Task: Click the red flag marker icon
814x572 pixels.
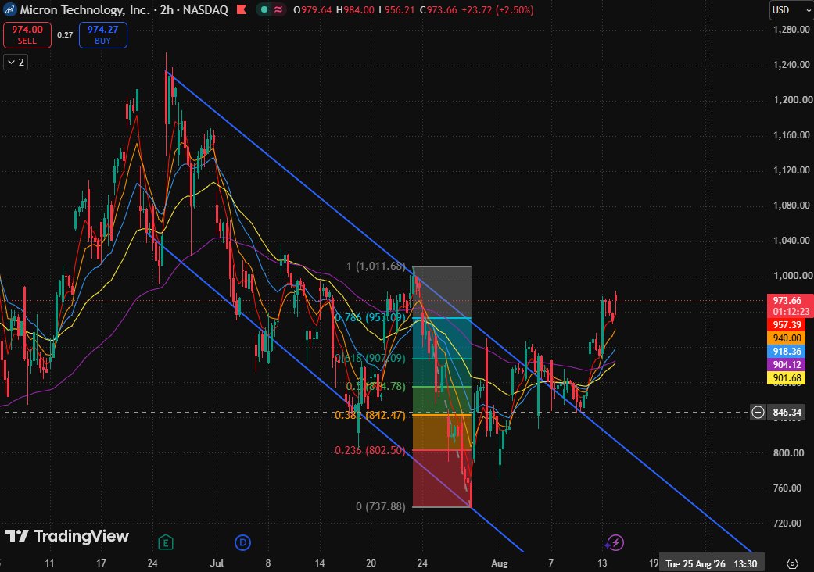Action: (x=242, y=9)
